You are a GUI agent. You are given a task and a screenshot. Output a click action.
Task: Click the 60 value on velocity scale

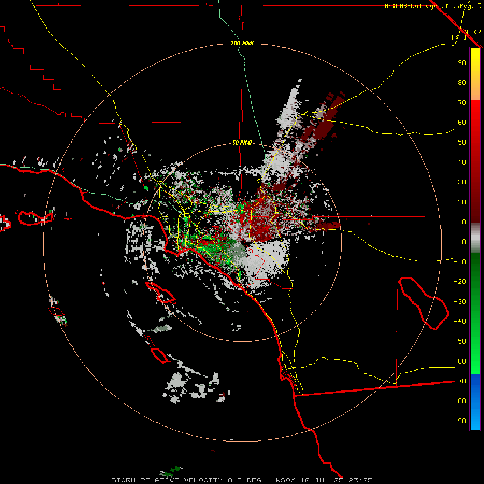[x=462, y=122]
